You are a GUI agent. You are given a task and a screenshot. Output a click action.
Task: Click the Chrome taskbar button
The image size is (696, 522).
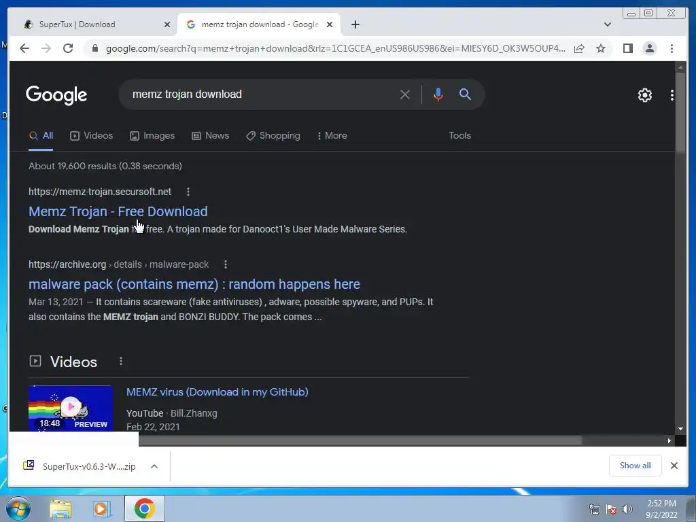tap(144, 508)
